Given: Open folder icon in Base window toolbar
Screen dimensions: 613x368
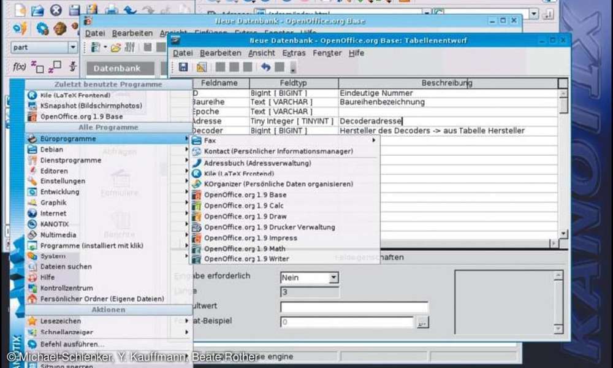Looking at the screenshot, I should click(x=115, y=47).
